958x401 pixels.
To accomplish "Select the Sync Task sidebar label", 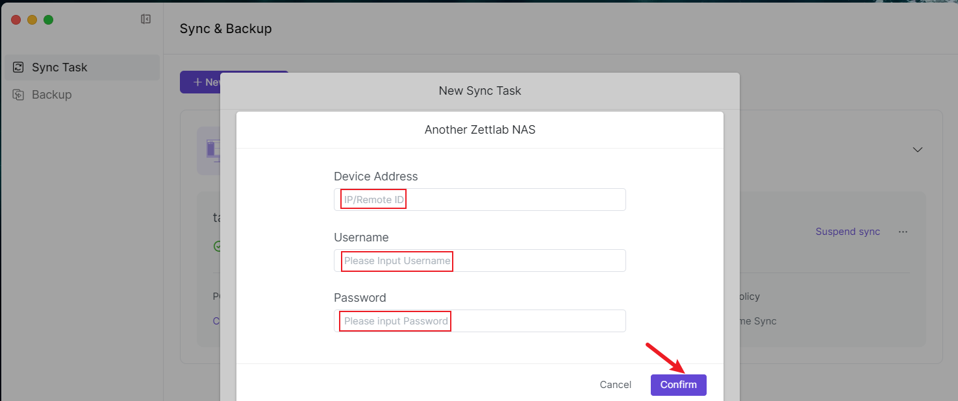I will [x=60, y=67].
